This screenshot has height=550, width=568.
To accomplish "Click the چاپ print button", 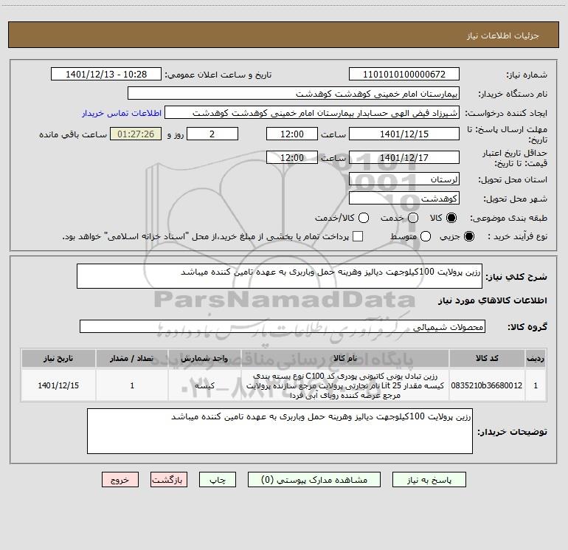I will point(218,480).
